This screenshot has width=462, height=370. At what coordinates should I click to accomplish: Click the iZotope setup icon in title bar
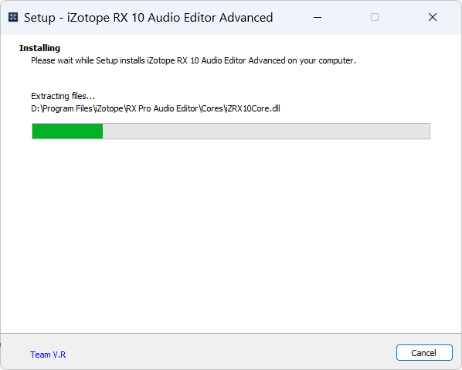coord(13,17)
